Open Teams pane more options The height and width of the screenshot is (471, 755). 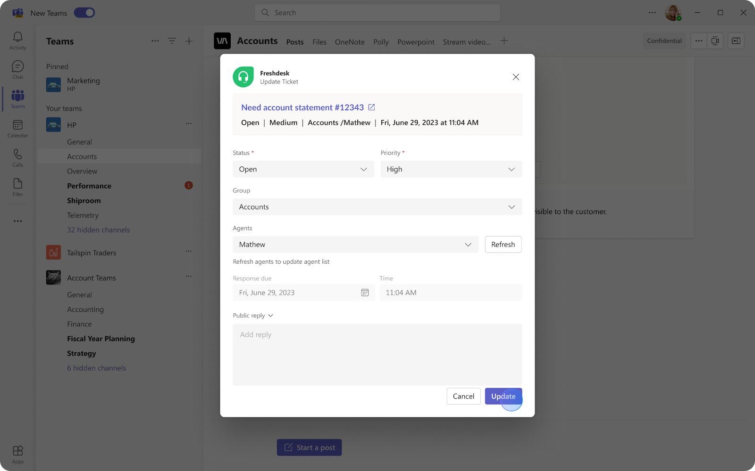pos(155,41)
